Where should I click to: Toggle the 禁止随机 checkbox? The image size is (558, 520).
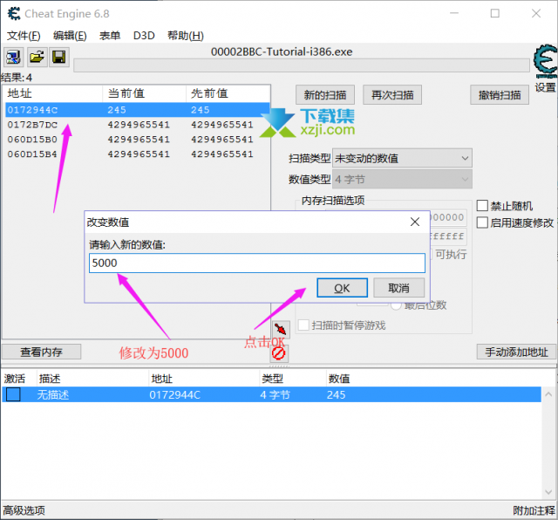(482, 206)
